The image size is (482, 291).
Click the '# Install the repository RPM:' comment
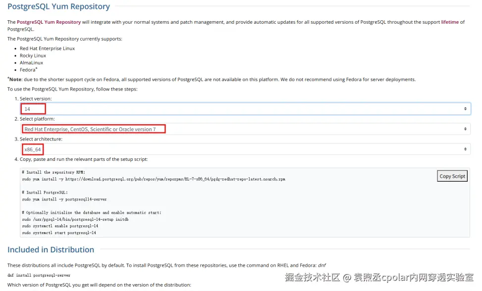point(54,173)
